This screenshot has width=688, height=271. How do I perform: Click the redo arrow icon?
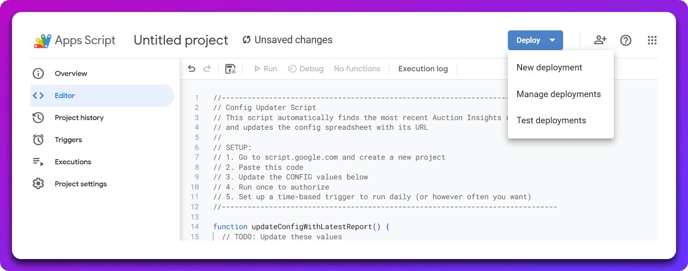coord(207,69)
